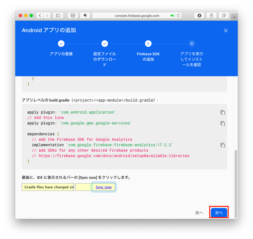This screenshot has width=253, height=239.
Task: Click the 次へ button
Action: [x=219, y=213]
